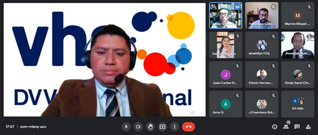Open the chat panel
This screenshot has height=135, width=318.
tap(297, 127)
